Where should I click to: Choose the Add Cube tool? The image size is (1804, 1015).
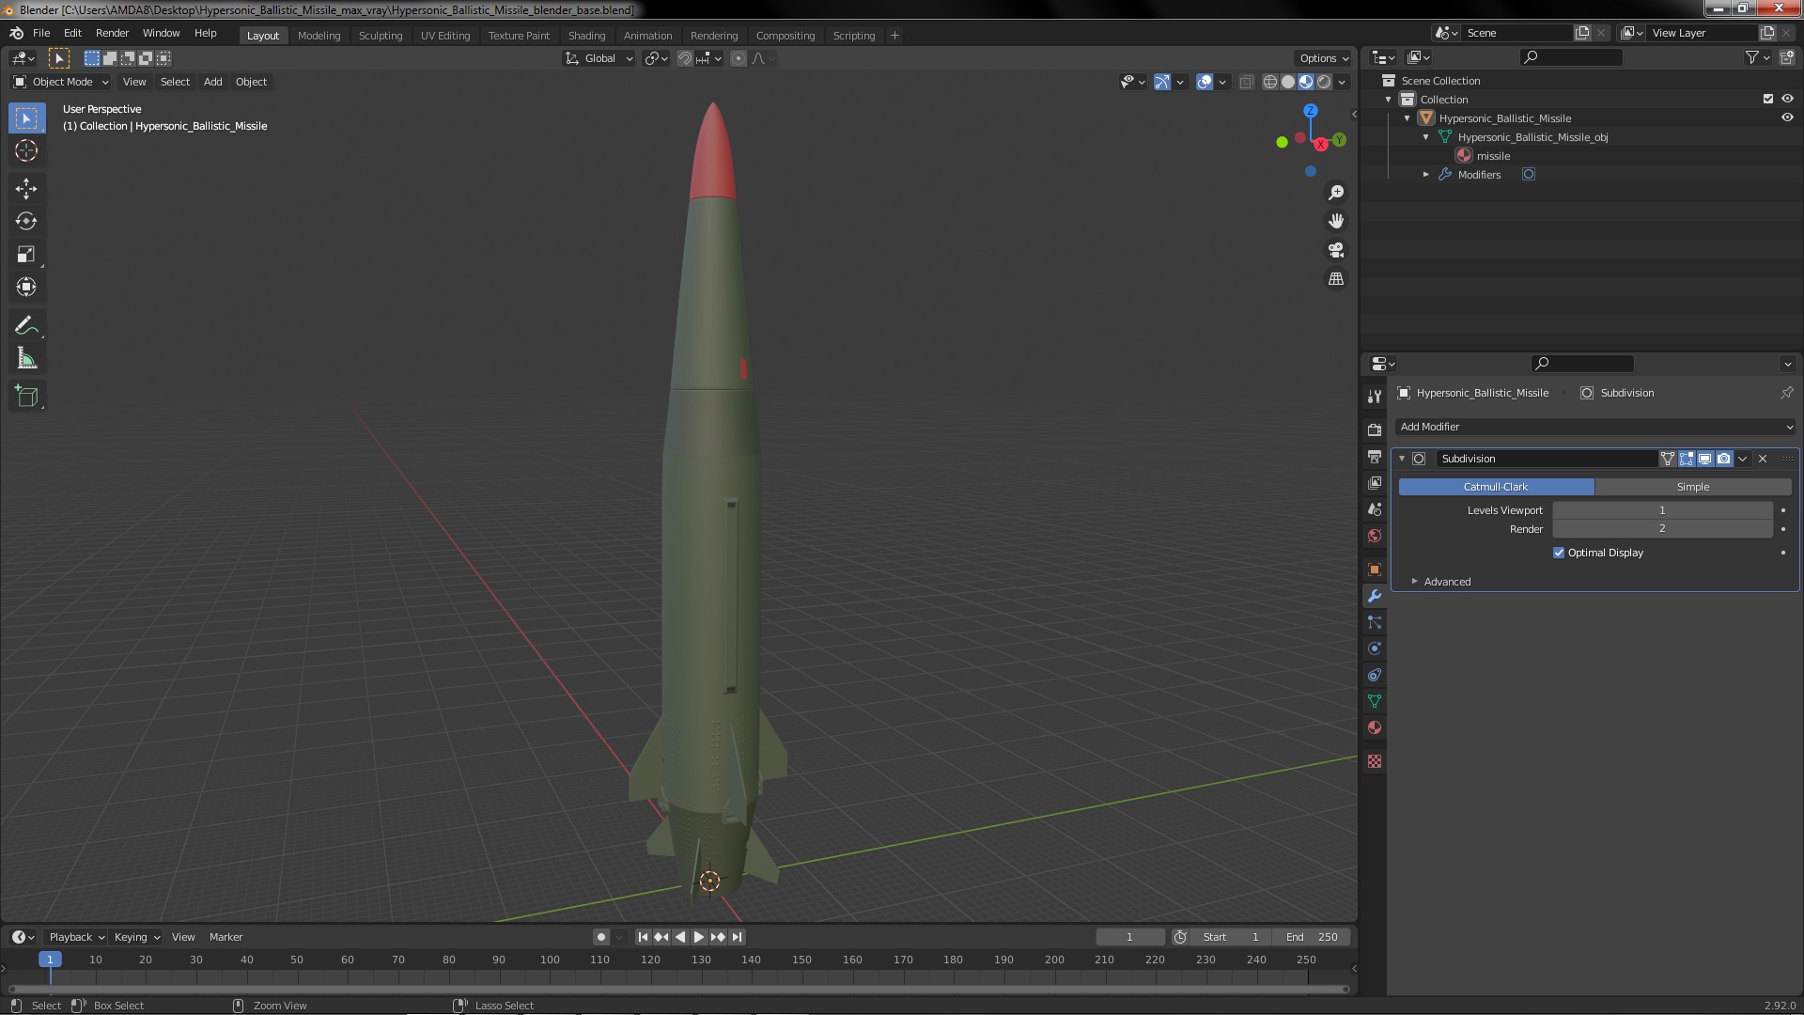tap(26, 397)
